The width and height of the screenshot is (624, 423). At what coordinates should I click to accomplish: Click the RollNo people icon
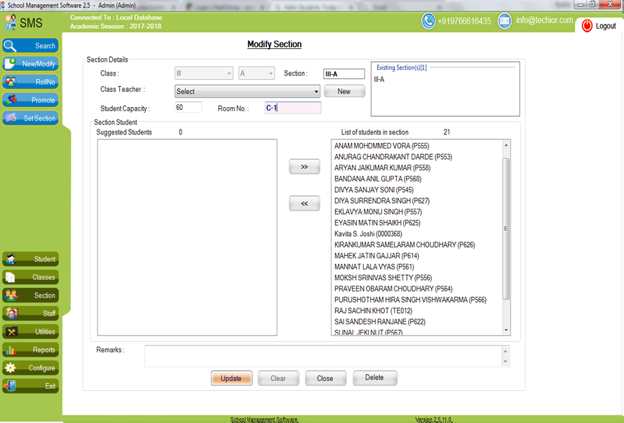(x=11, y=82)
